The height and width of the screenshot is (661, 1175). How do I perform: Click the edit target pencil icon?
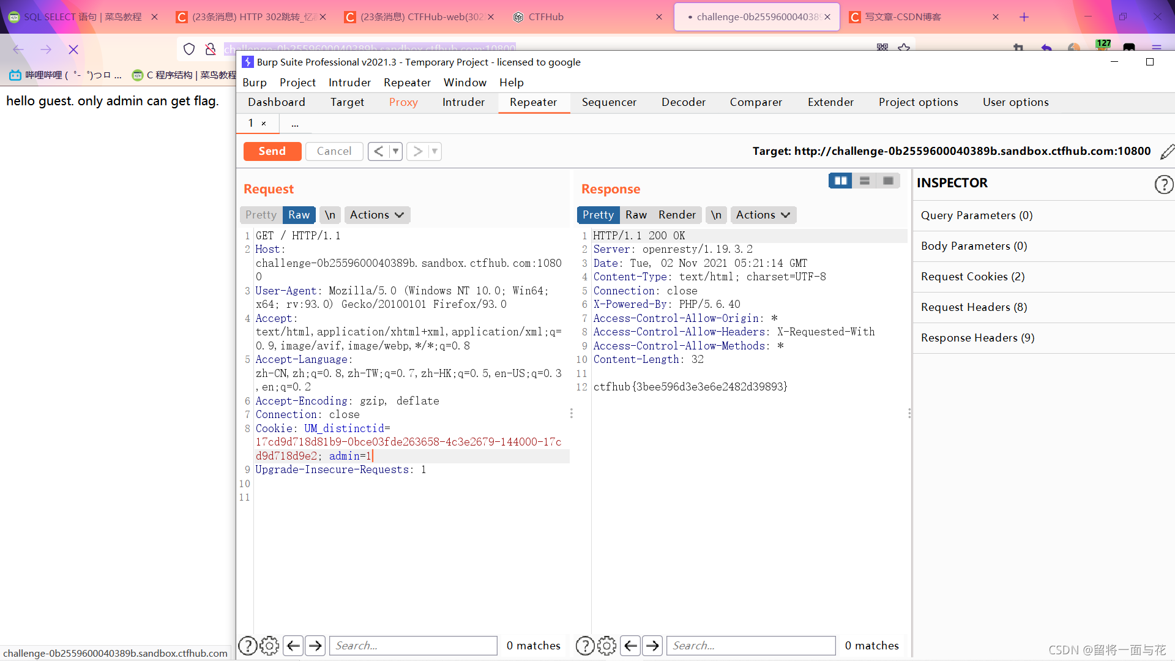[x=1167, y=151]
